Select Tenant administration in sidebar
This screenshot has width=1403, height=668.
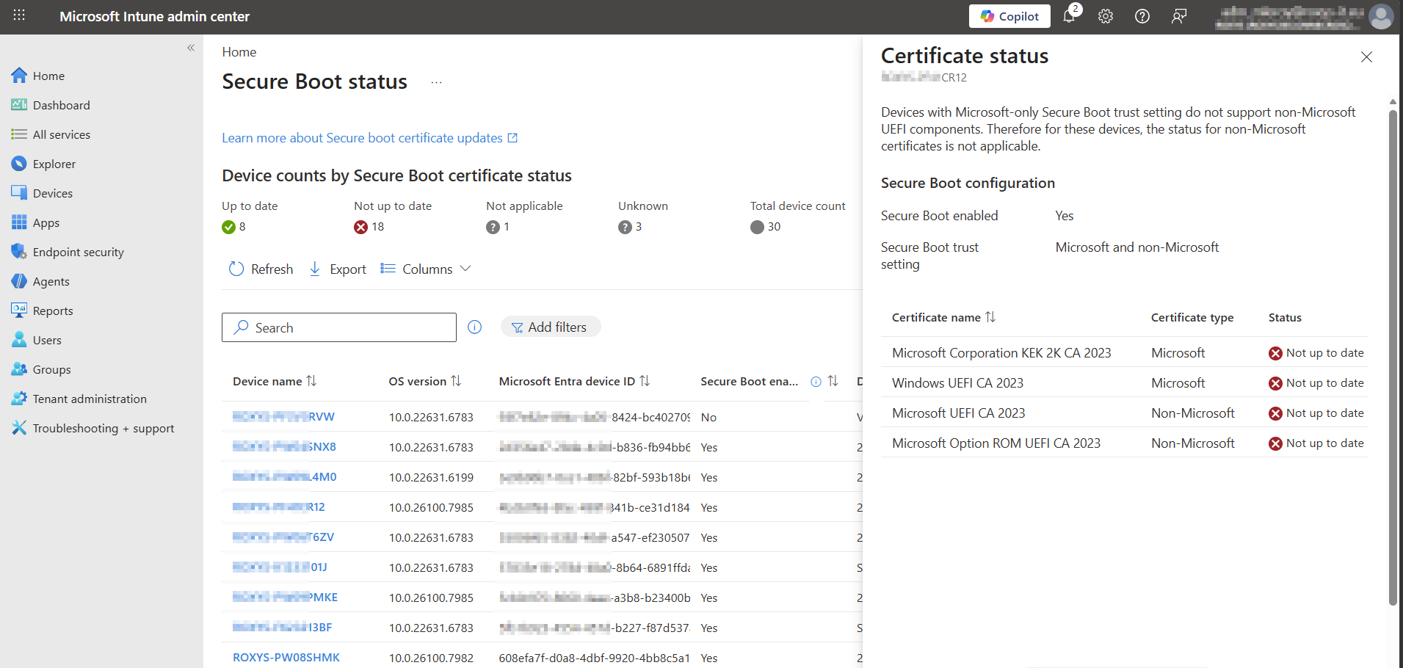click(89, 399)
